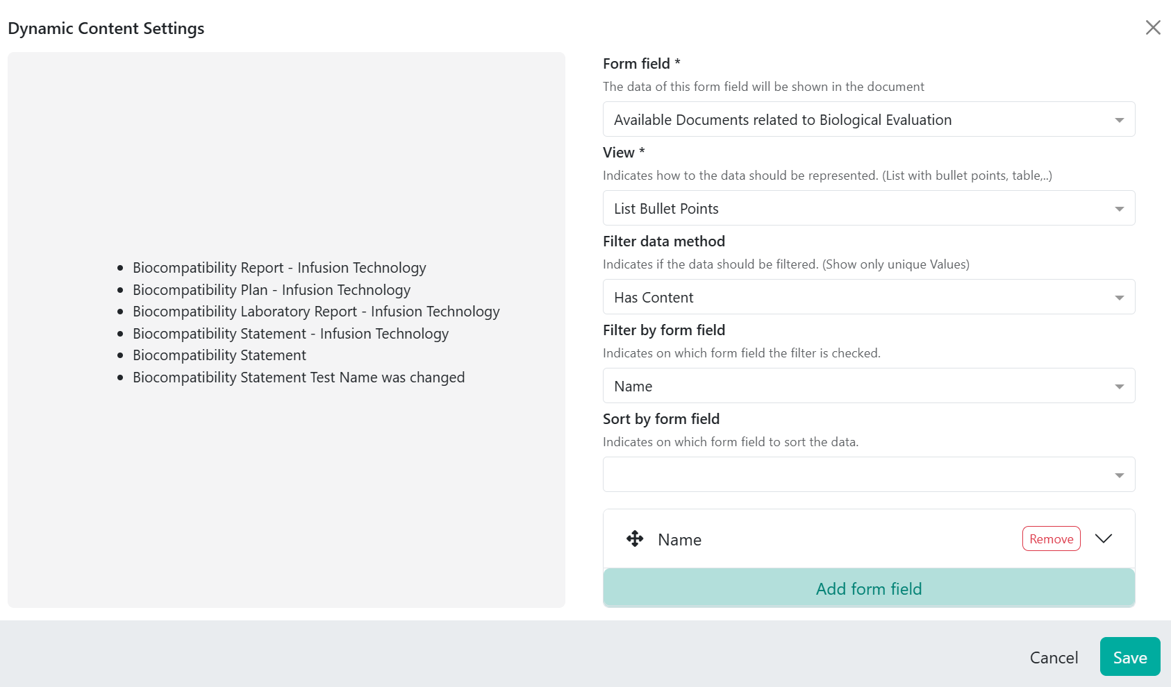Image resolution: width=1171 pixels, height=687 pixels.
Task: Select Biocompatibility Laboratory Report preview item
Action: click(x=316, y=312)
